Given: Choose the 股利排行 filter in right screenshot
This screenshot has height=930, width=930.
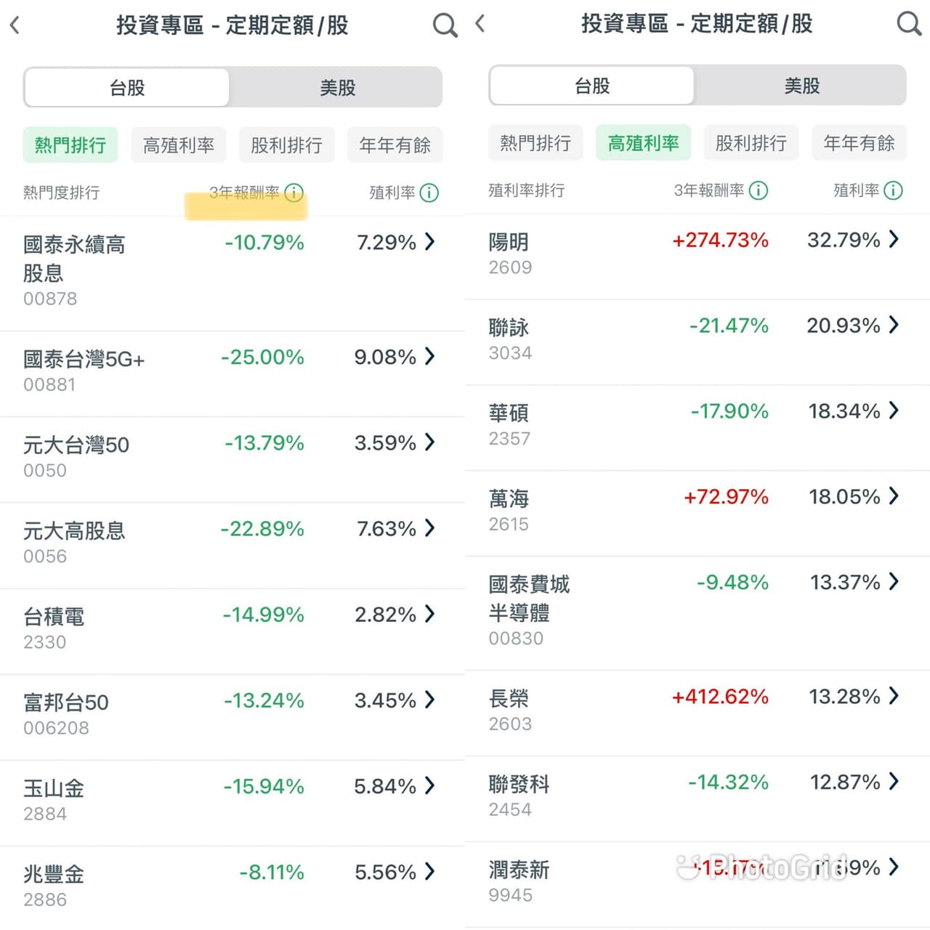Looking at the screenshot, I should 751,143.
